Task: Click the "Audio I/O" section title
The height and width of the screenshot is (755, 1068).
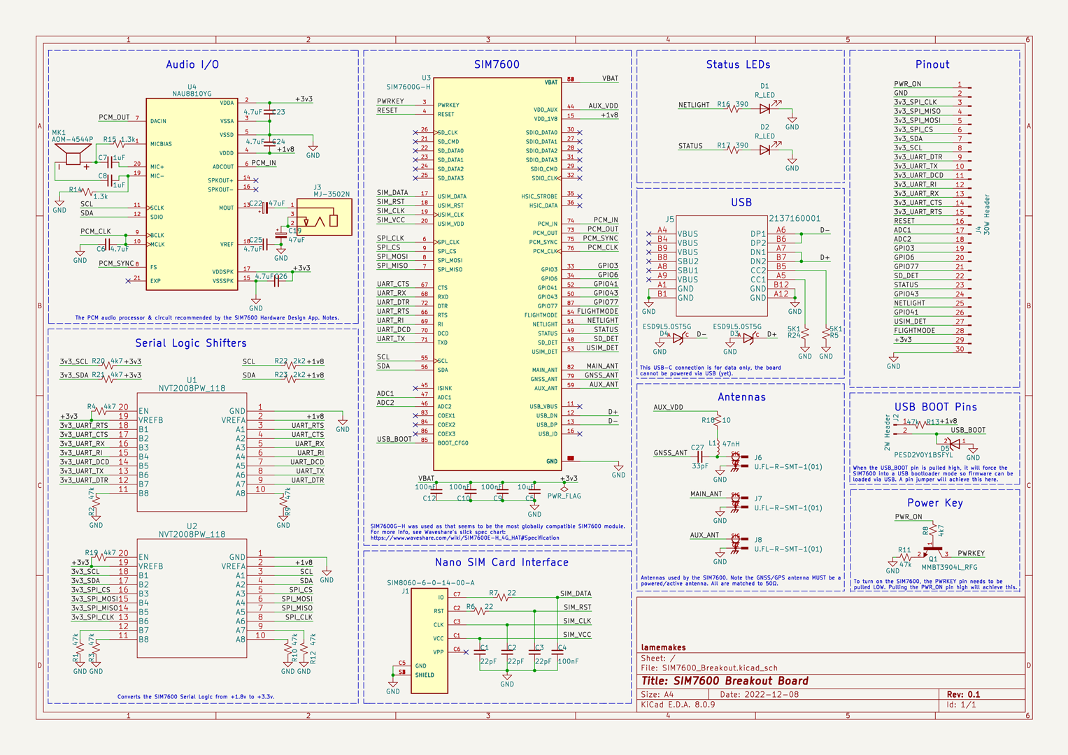Action: coord(192,64)
